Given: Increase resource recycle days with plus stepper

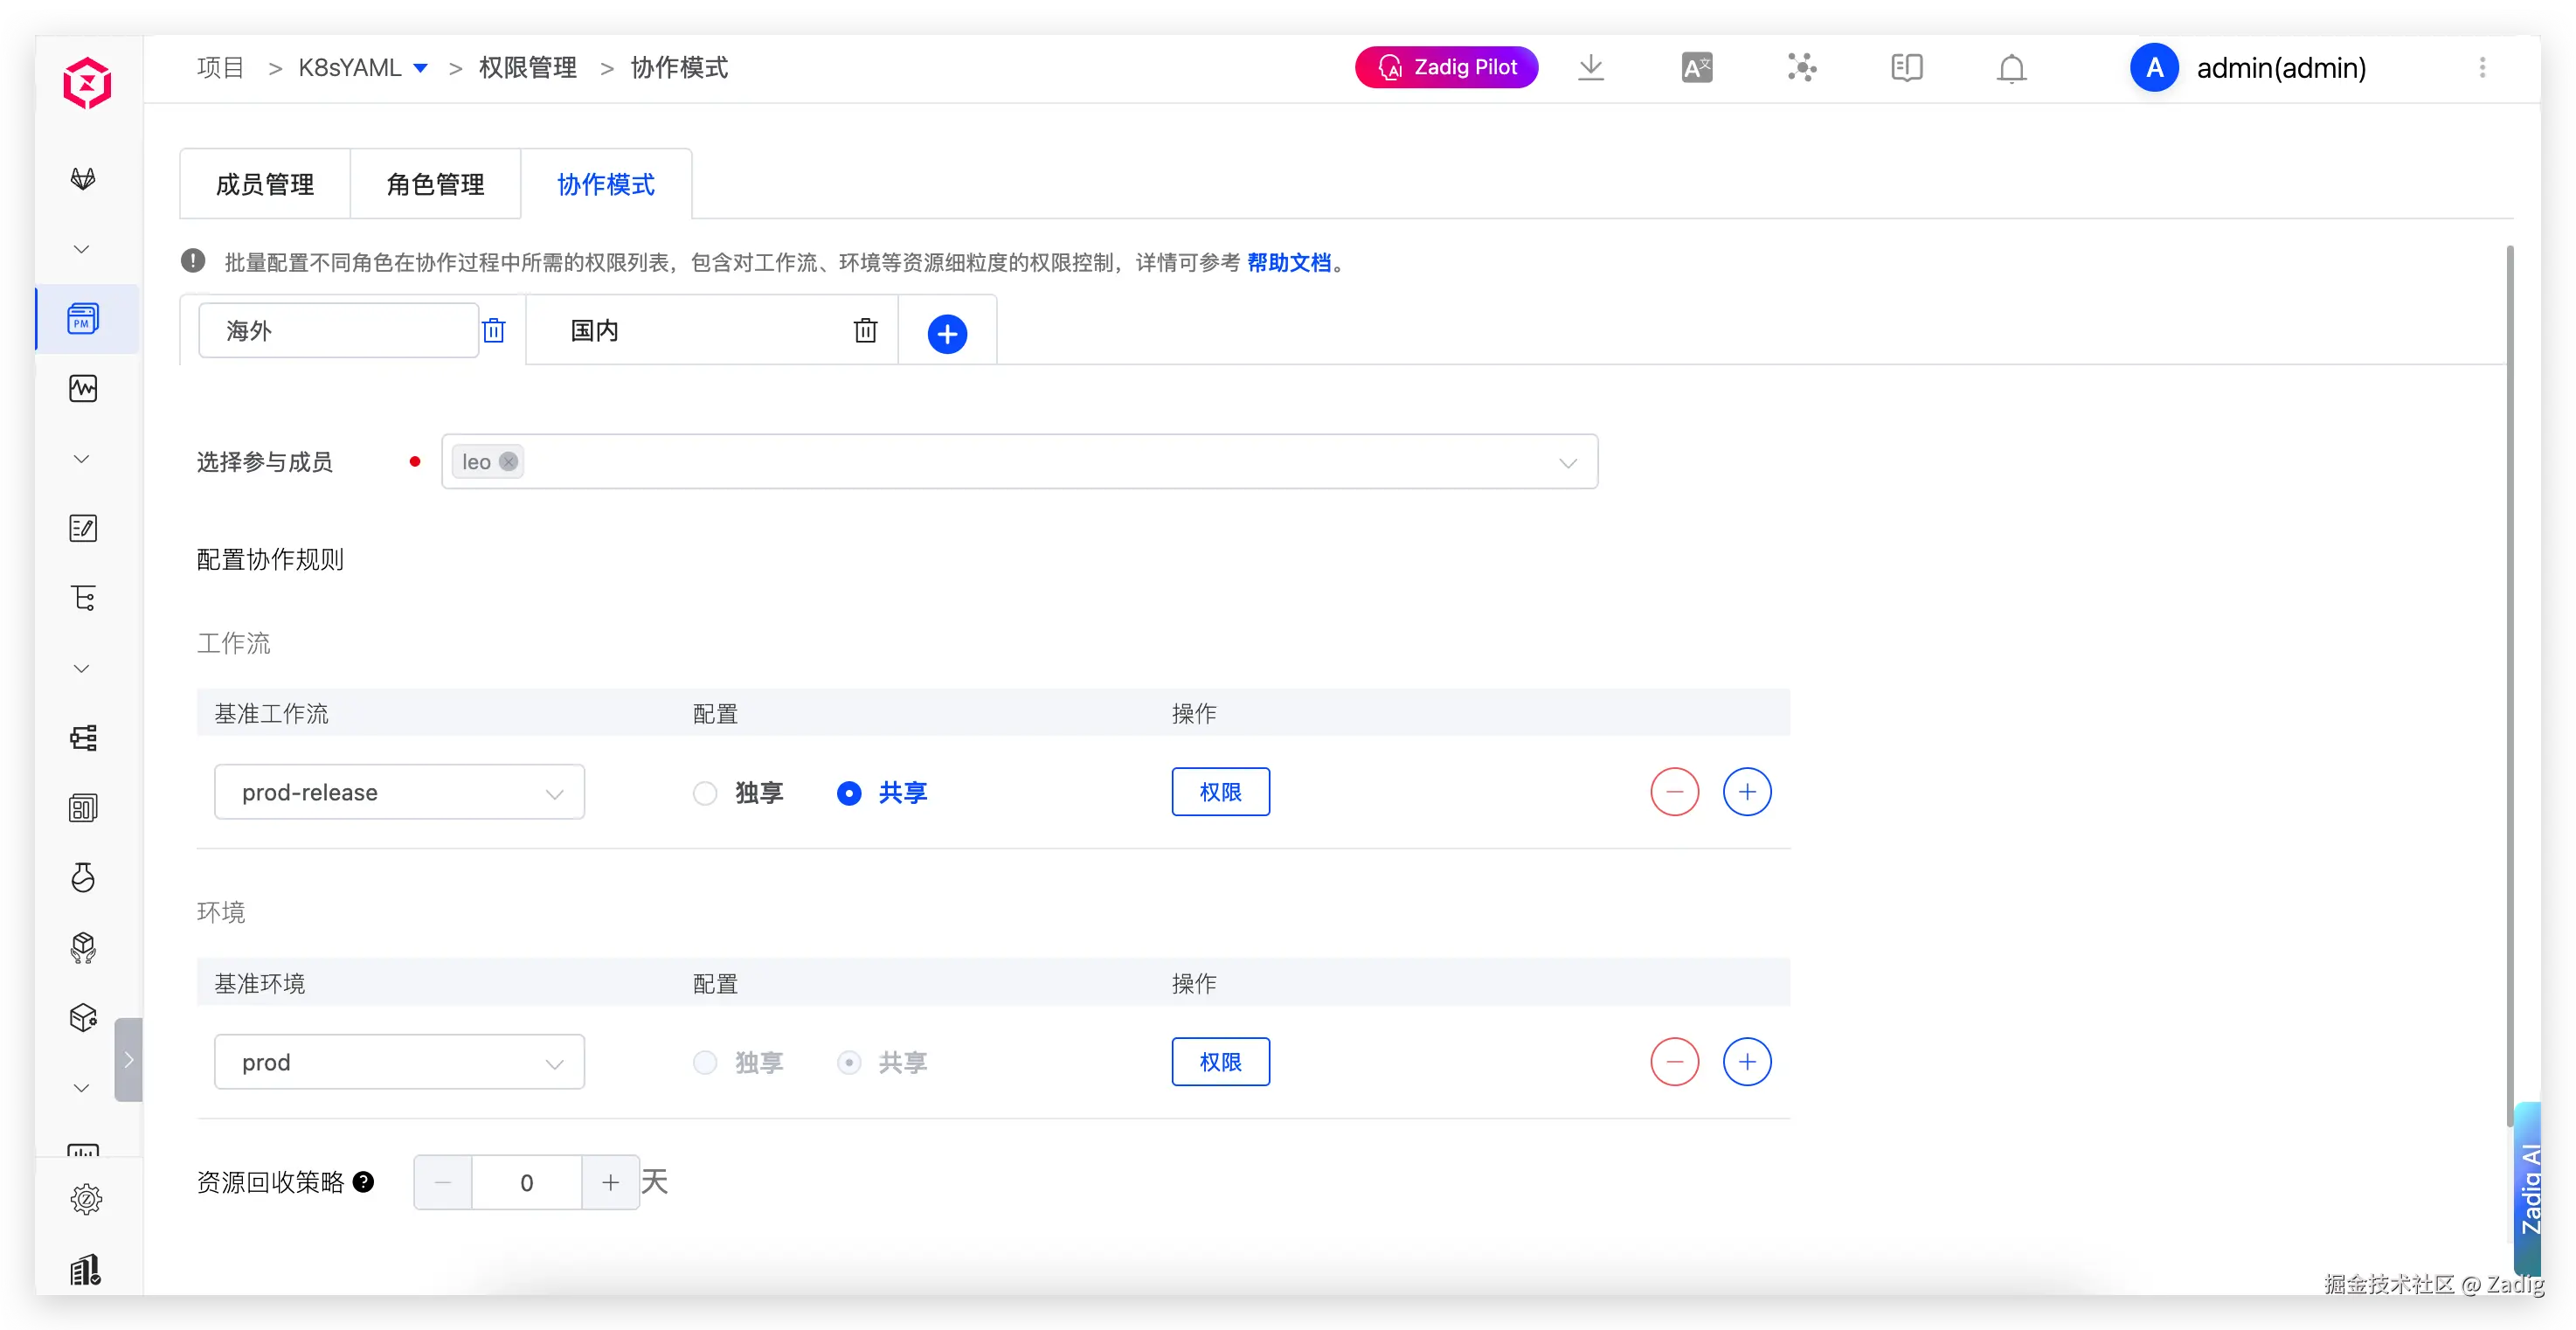Looking at the screenshot, I should [610, 1183].
